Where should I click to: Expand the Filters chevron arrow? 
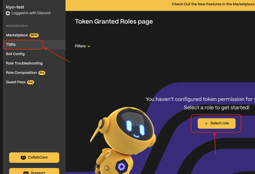pos(89,46)
